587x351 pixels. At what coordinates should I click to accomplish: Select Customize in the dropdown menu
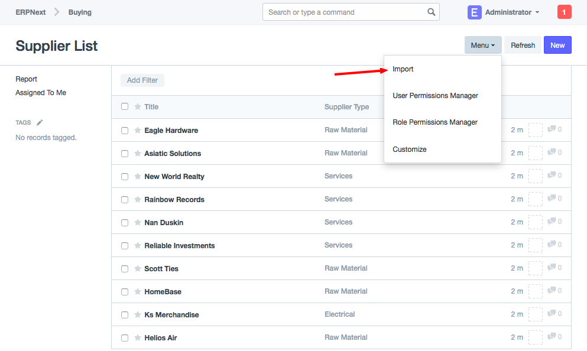click(x=410, y=149)
